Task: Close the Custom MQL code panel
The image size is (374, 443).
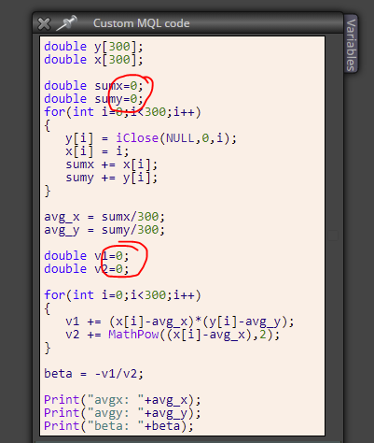Action: (44, 23)
